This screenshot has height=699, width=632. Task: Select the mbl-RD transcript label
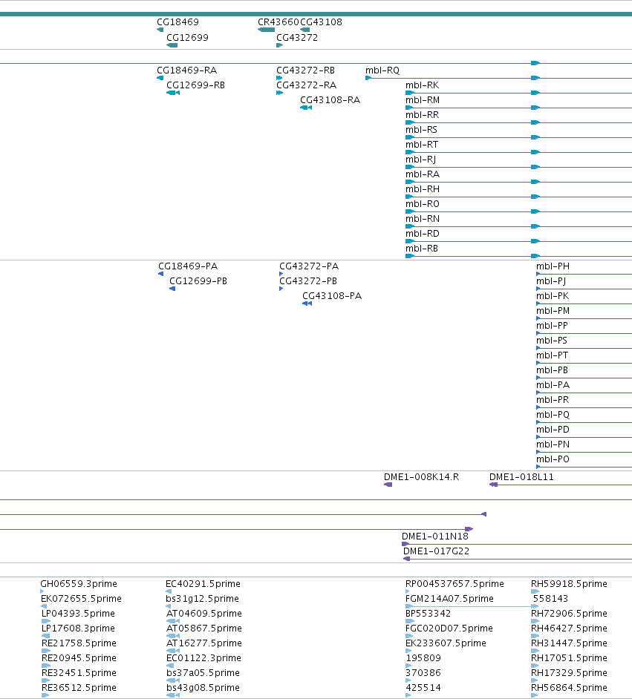pyautogui.click(x=423, y=233)
